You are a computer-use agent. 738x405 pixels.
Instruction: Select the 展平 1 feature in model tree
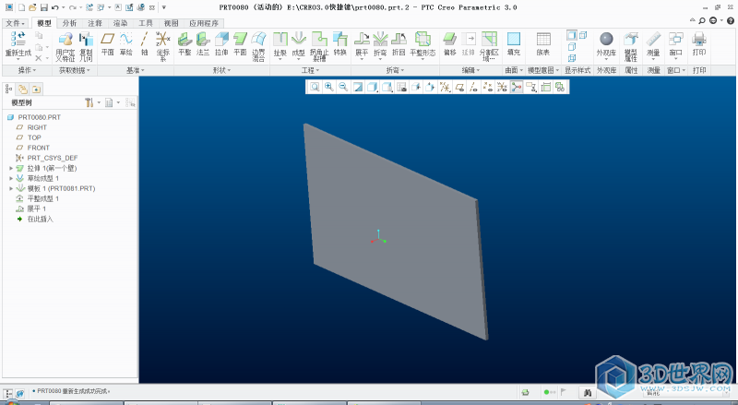click(x=31, y=208)
